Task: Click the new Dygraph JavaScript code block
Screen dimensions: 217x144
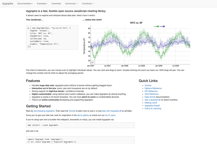Action: [x=52, y=37]
